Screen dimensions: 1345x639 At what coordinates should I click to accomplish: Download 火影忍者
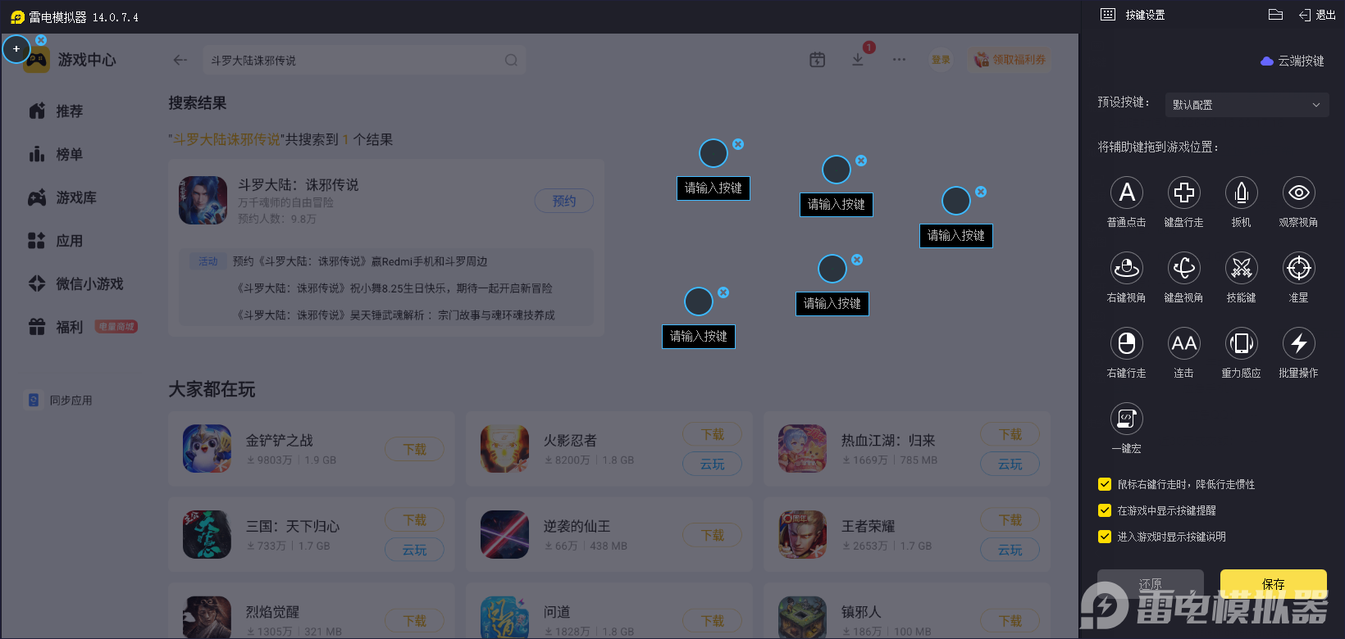click(713, 434)
